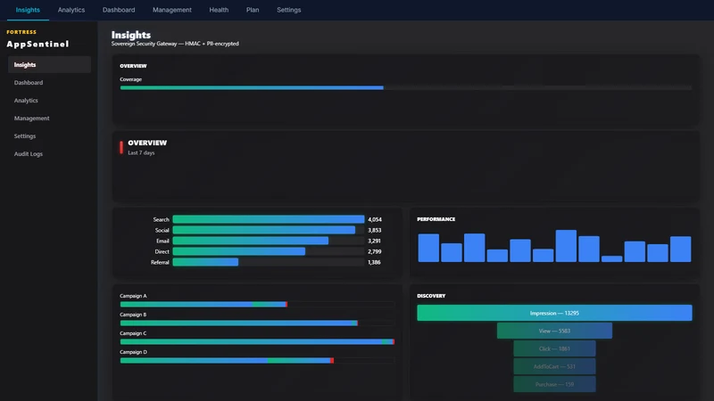Image resolution: width=714 pixels, height=401 pixels.
Task: Click the Impression — 13295 funnel stage
Action: 554,313
